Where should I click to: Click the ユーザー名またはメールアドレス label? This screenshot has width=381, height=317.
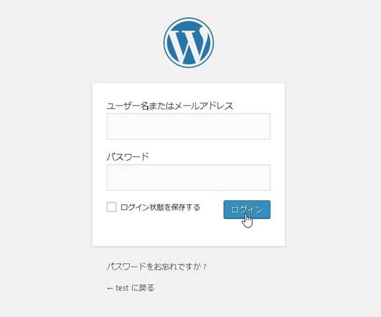tap(170, 106)
